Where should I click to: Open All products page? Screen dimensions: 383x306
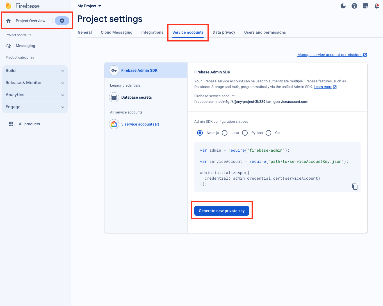(29, 124)
